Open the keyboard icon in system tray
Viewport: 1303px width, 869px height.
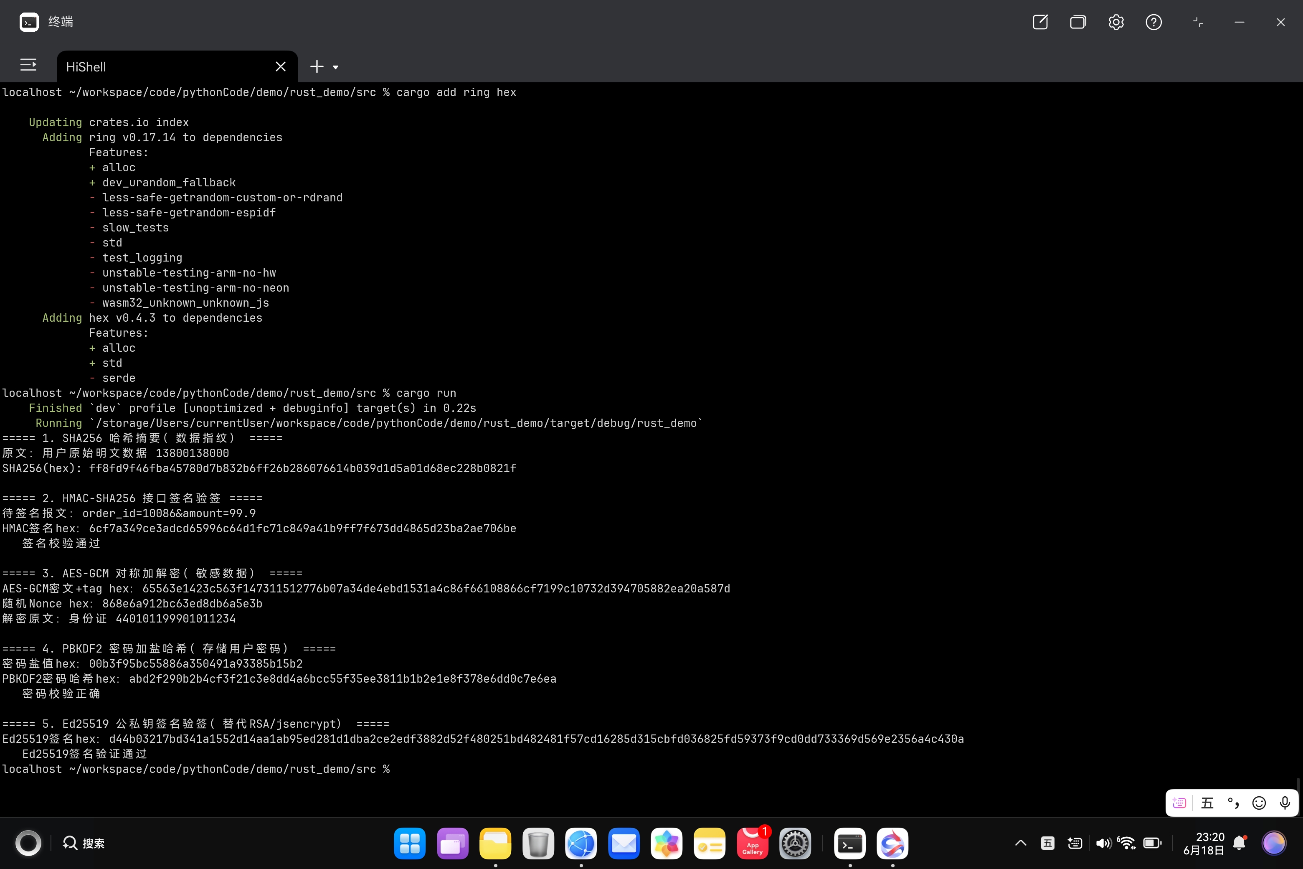pyautogui.click(x=1075, y=843)
